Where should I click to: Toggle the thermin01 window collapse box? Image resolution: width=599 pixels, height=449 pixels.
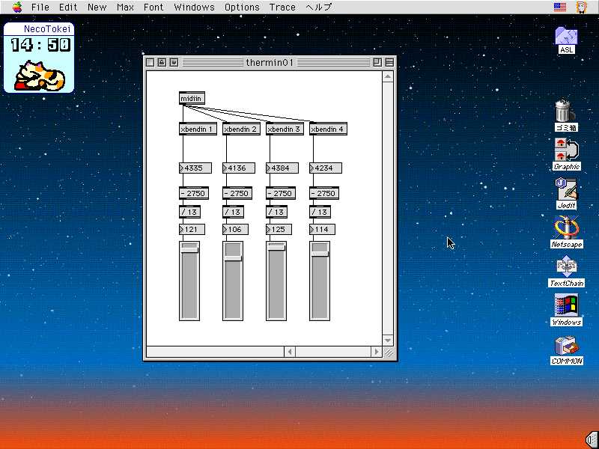point(389,63)
